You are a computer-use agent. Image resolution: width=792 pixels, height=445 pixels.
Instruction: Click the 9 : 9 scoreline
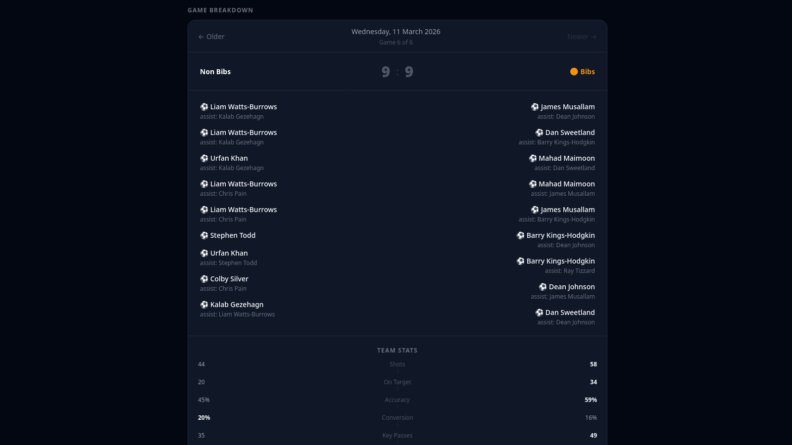pyautogui.click(x=397, y=72)
